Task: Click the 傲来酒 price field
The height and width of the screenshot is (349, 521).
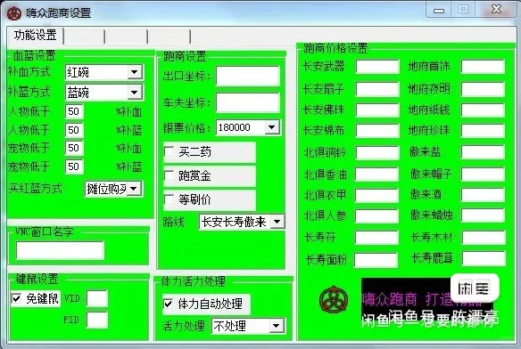Action: 484,195
